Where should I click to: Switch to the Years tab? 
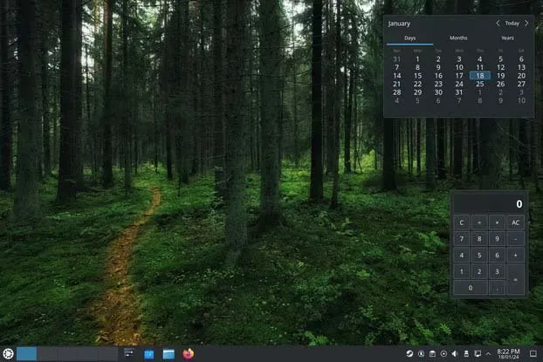507,38
